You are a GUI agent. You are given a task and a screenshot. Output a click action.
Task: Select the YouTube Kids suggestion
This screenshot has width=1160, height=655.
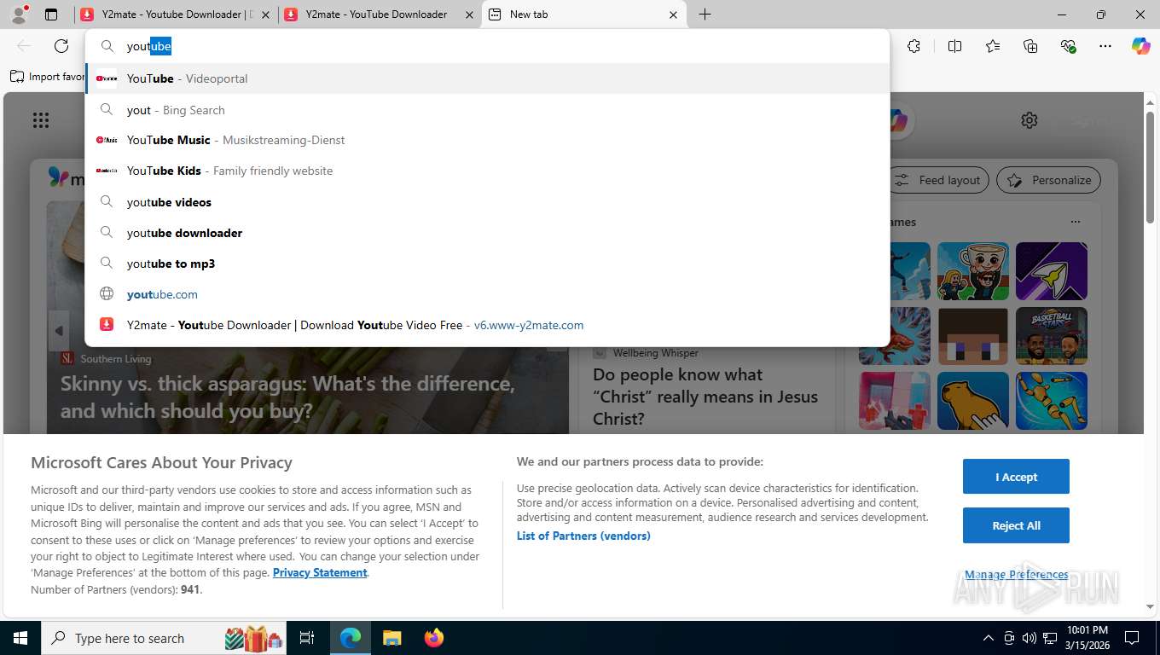point(487,171)
